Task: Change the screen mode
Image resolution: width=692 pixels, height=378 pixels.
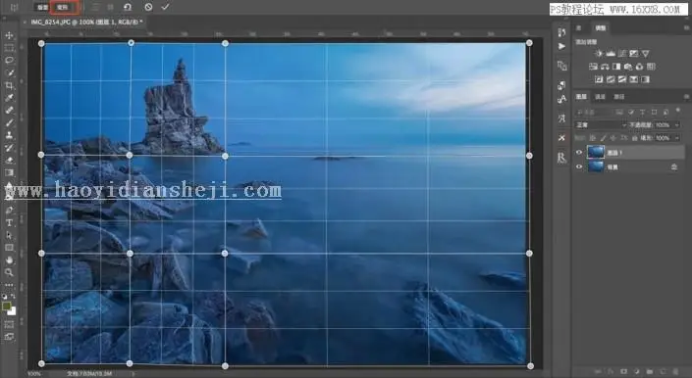Action: tap(9, 337)
